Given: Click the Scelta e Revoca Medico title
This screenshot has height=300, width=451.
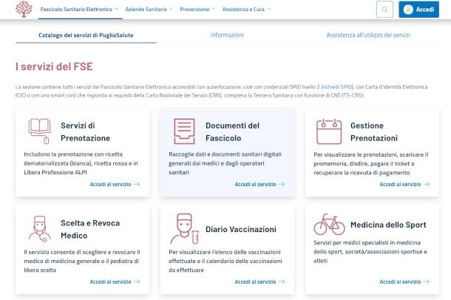Looking at the screenshot, I should click(90, 229).
